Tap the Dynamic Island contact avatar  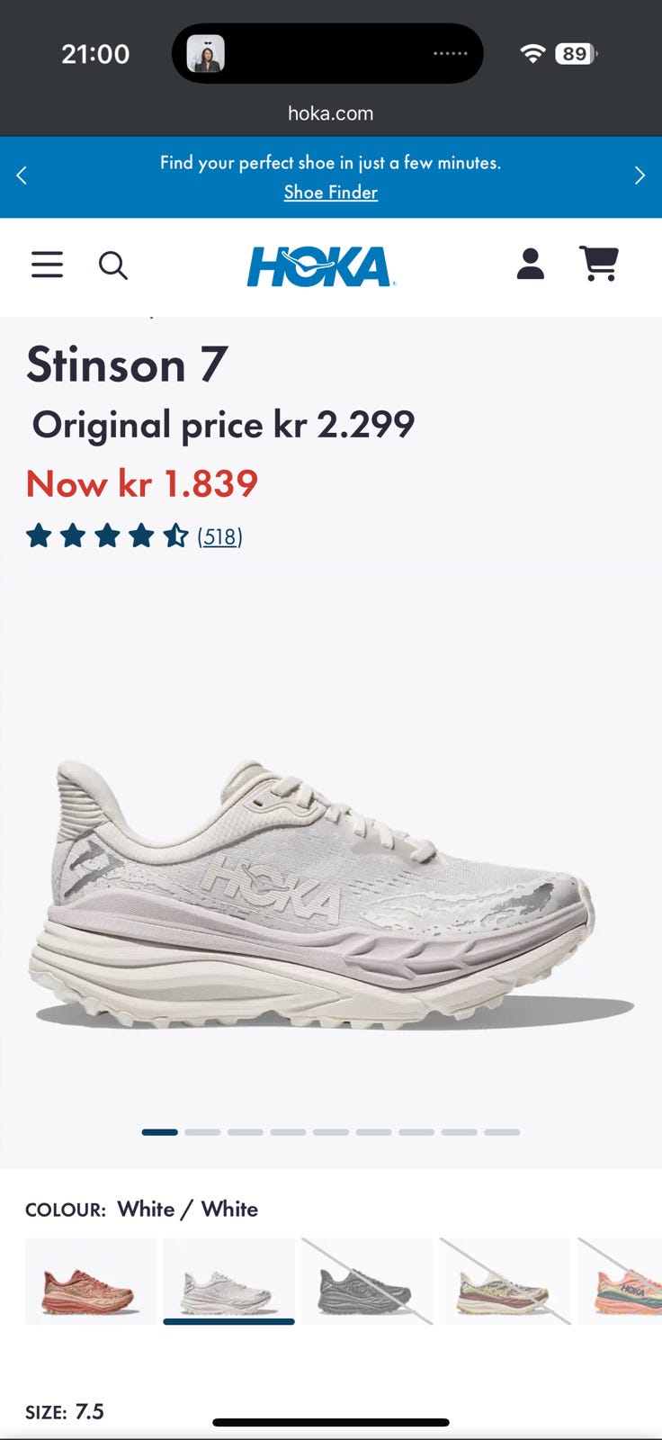coord(205,54)
